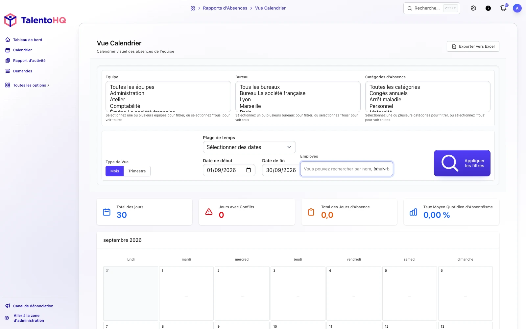Click Appliquer les filtres button
Viewport: 526px width, 329px height.
pyautogui.click(x=462, y=163)
